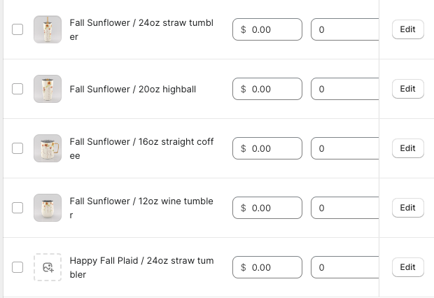Viewport: 434px width, 298px height.
Task: Open Fall Sunflower 24oz straw tumbler thumbnail
Action: 48,29
